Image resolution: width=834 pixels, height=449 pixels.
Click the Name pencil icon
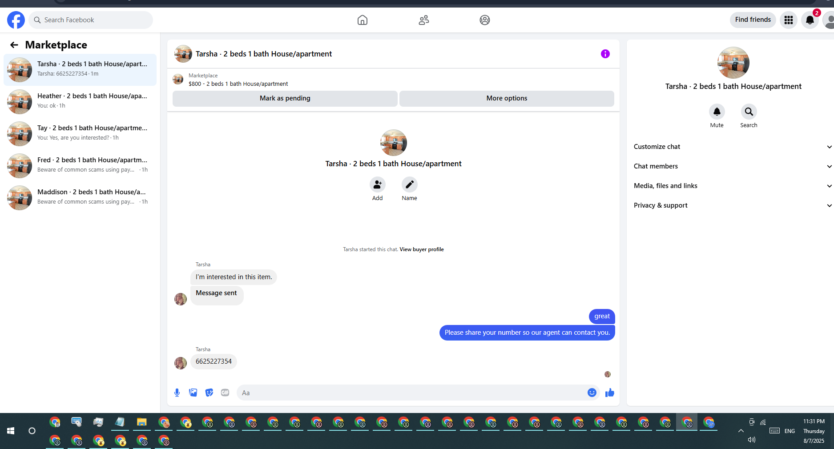click(410, 184)
